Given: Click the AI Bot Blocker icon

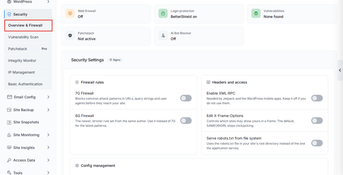Looking at the screenshot, I should tap(163, 36).
